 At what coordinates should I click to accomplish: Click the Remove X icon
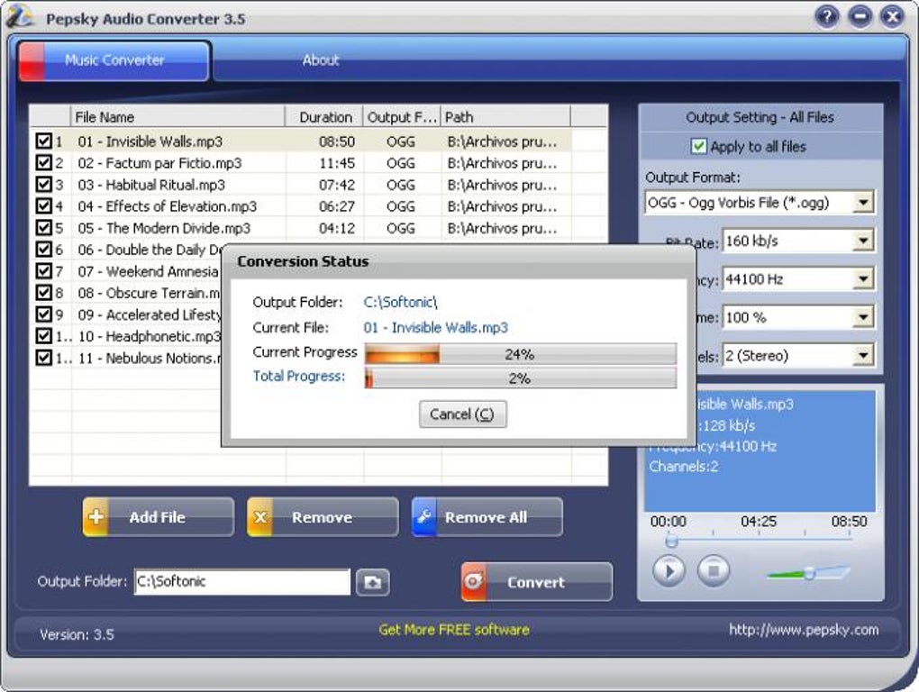point(259,517)
